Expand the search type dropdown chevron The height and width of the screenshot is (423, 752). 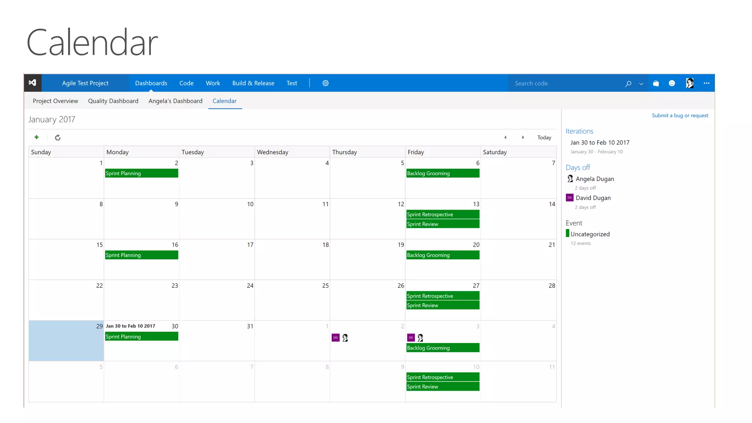(x=641, y=84)
